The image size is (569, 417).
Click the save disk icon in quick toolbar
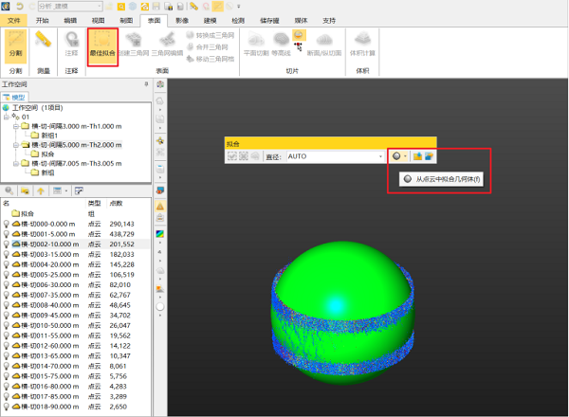tap(156, 7)
